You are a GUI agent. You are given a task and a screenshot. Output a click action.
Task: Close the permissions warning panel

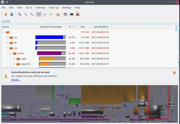[x=174, y=73]
